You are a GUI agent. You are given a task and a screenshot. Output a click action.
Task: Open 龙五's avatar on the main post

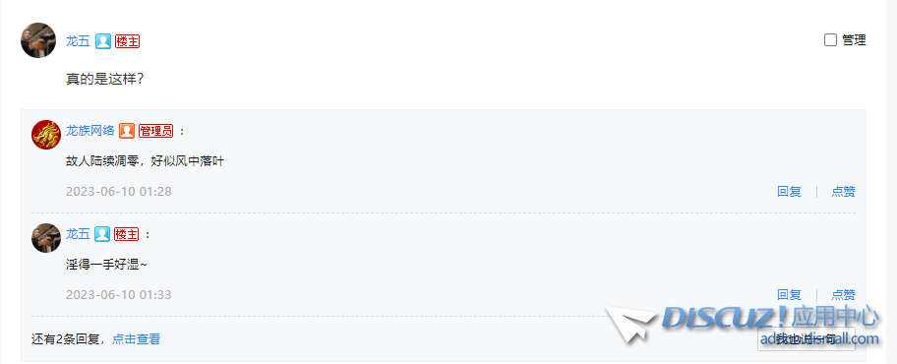tap(38, 40)
